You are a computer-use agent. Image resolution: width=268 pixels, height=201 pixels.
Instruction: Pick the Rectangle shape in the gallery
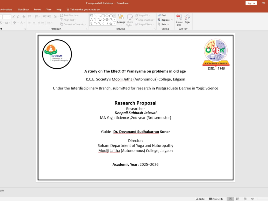tap(103, 16)
